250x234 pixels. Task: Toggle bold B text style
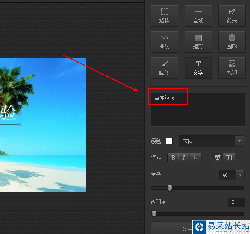click(x=173, y=158)
